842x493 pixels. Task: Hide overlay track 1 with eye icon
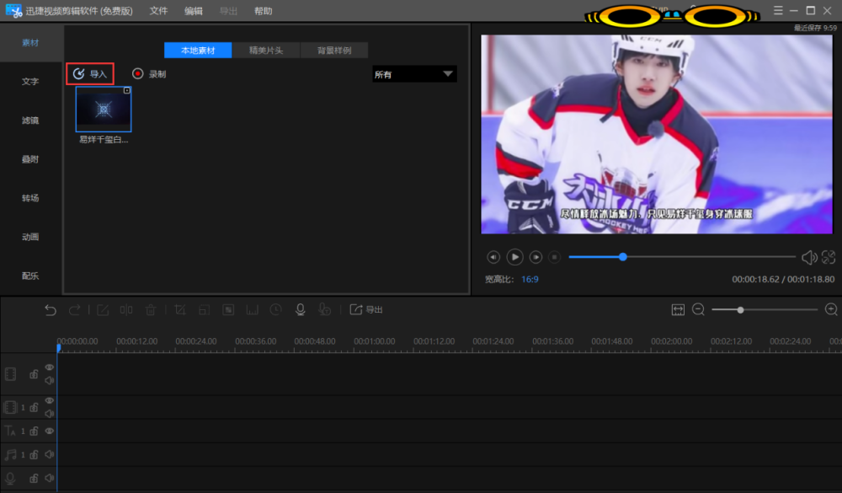tap(50, 400)
